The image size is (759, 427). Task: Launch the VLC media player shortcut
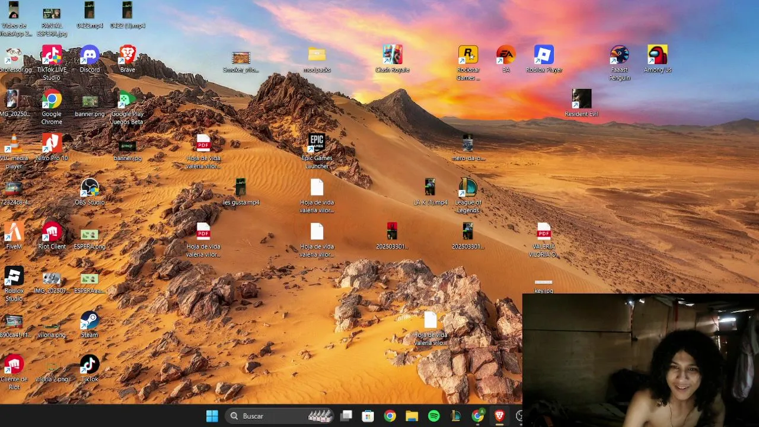pyautogui.click(x=14, y=151)
